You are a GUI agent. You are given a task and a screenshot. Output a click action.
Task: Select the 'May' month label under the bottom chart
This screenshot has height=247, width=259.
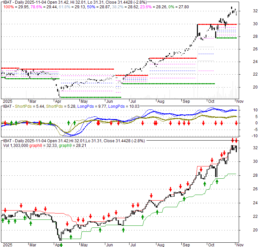(x=84, y=245)
